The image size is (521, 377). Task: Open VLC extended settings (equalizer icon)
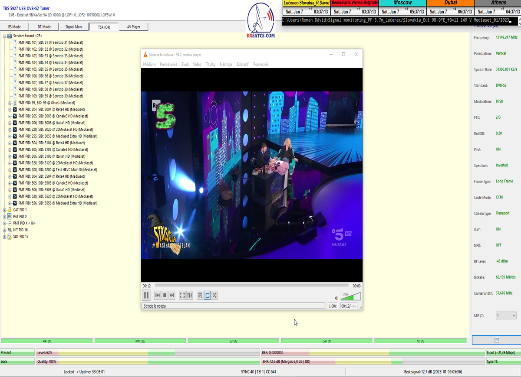click(190, 295)
